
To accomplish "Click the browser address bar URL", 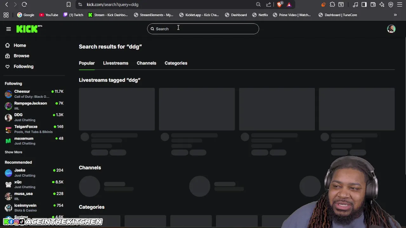I will pos(113,4).
